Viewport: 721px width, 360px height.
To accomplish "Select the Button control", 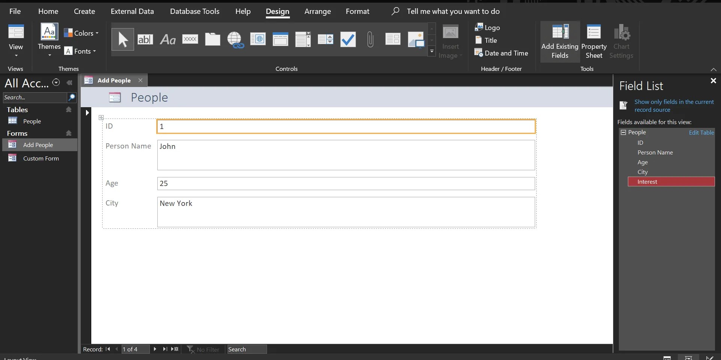I will [x=190, y=39].
